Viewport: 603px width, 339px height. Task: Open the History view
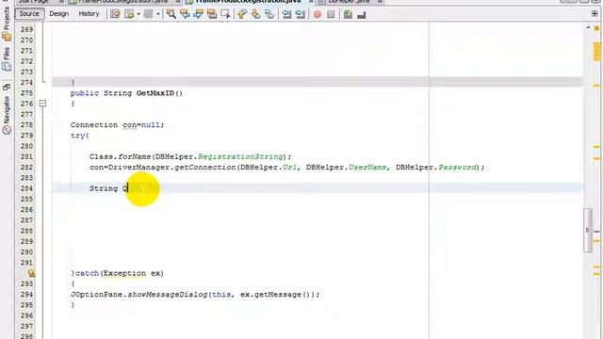[89, 14]
